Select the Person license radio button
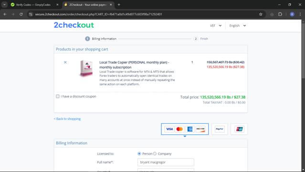This screenshot has height=172, width=305. [x=139, y=153]
